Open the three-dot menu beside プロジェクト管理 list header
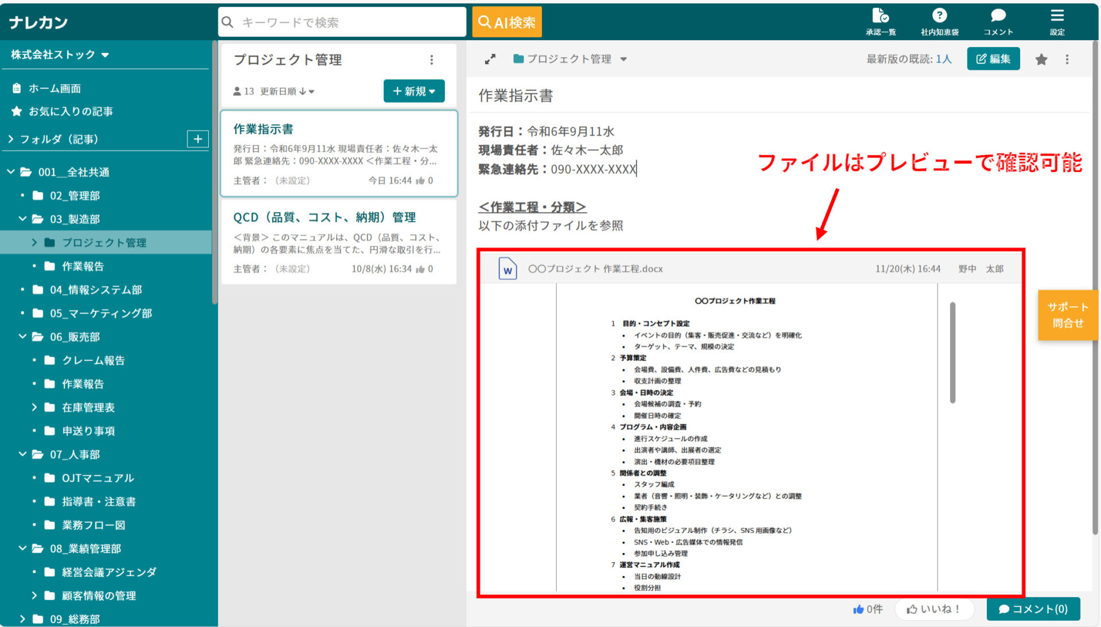The height and width of the screenshot is (627, 1101). [x=432, y=60]
